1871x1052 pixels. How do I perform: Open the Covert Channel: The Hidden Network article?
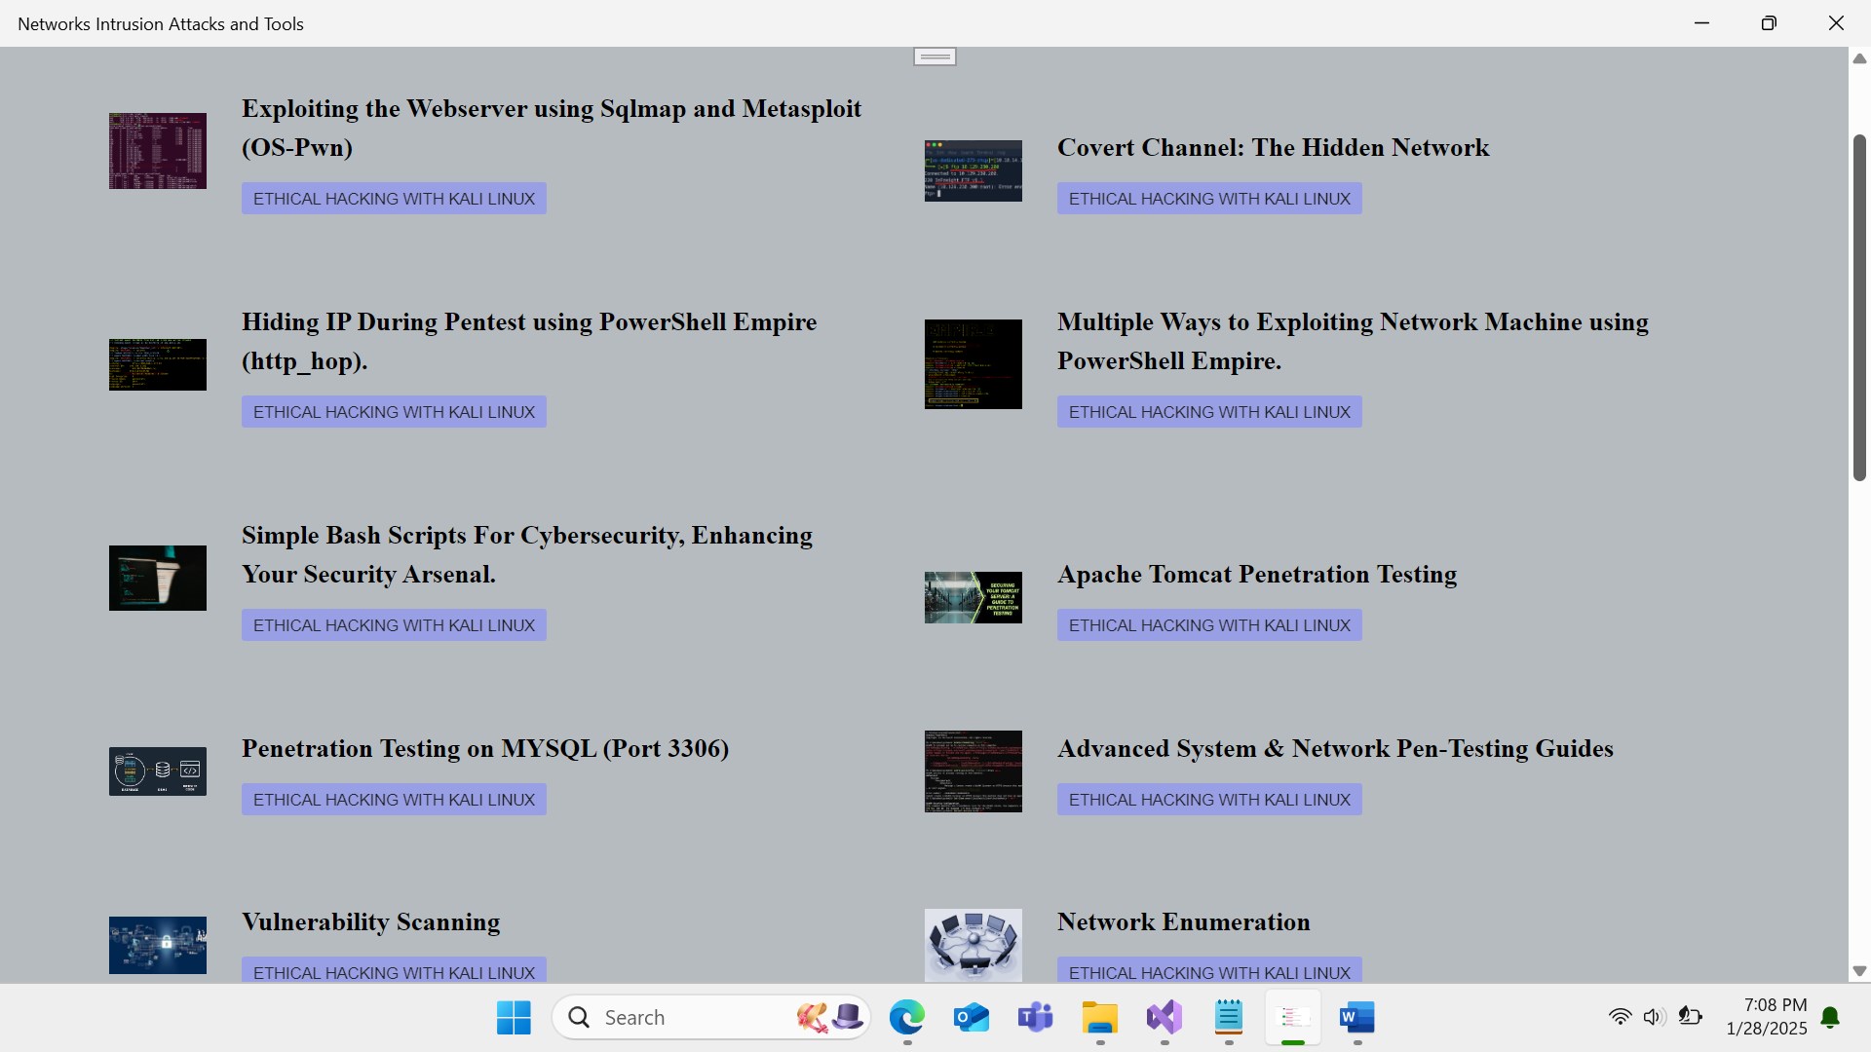coord(1273,148)
